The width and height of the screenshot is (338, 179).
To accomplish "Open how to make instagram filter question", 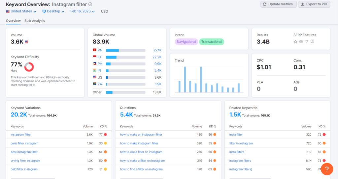I will point(139,143).
